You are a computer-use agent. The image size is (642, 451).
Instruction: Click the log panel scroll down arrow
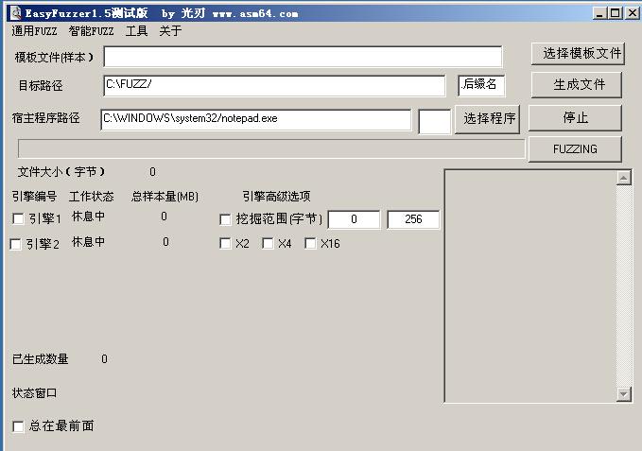pos(624,394)
